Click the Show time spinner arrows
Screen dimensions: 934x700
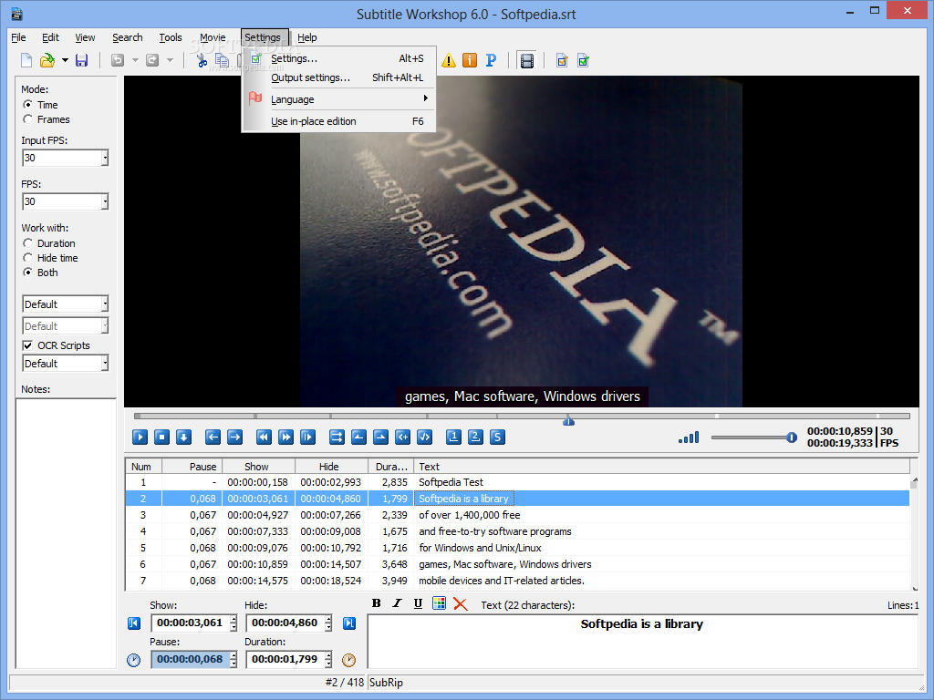pyautogui.click(x=233, y=623)
